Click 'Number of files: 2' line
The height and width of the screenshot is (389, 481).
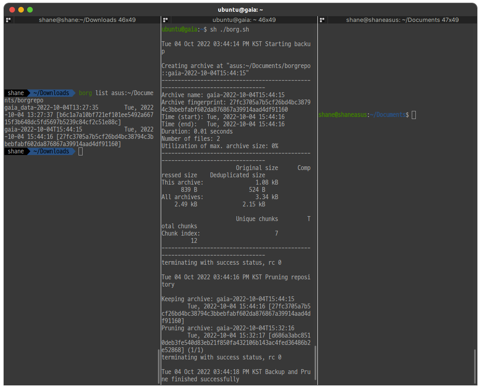pyautogui.click(x=191, y=139)
